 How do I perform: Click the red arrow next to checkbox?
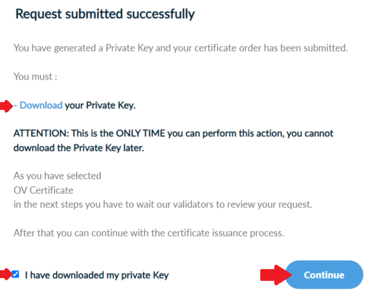pos(6,274)
